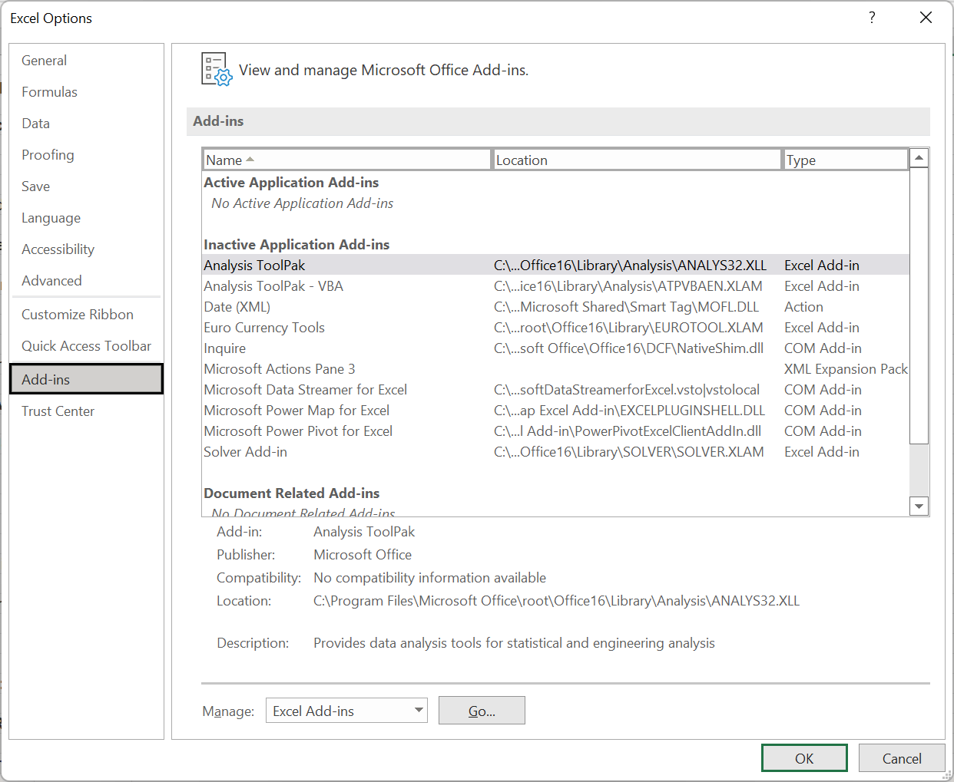Click the scroll down arrow of the add-ins list
The height and width of the screenshot is (782, 954).
coord(919,506)
